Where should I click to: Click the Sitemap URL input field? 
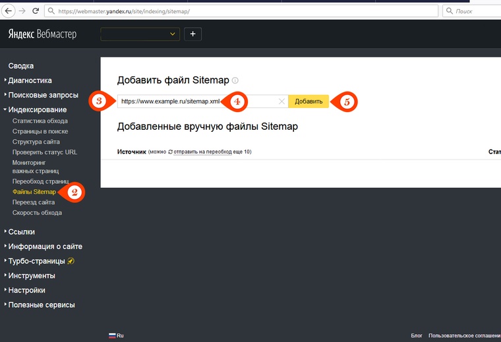[x=198, y=101]
